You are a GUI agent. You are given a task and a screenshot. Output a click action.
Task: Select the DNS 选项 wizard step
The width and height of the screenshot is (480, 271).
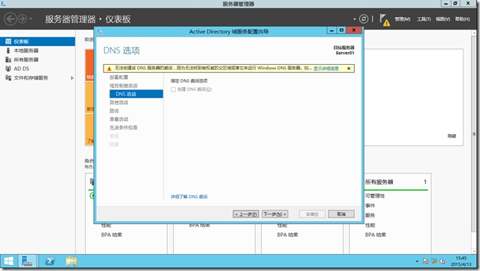tap(136, 94)
